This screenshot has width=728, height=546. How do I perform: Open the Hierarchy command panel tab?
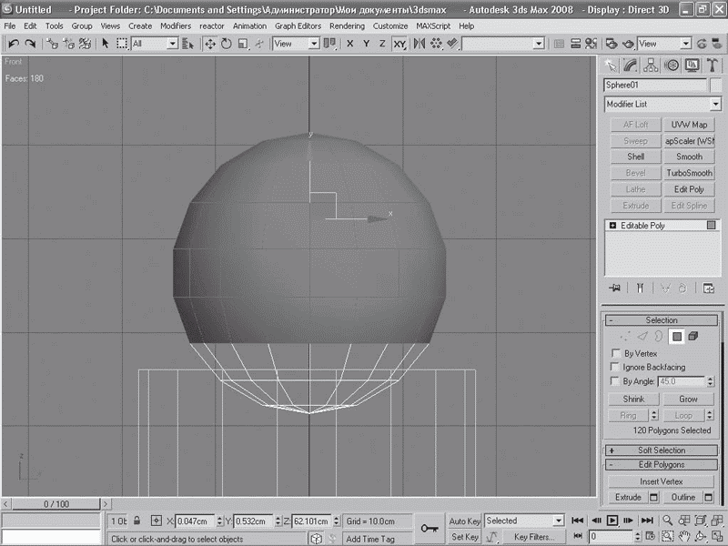pos(652,65)
